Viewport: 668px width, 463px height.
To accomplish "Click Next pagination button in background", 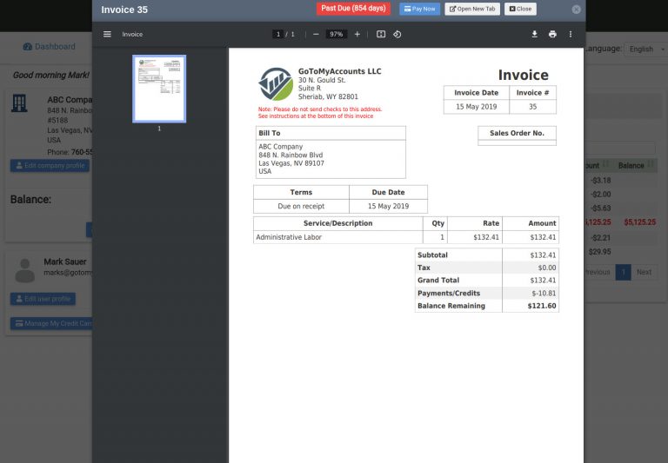I will tap(644, 272).
